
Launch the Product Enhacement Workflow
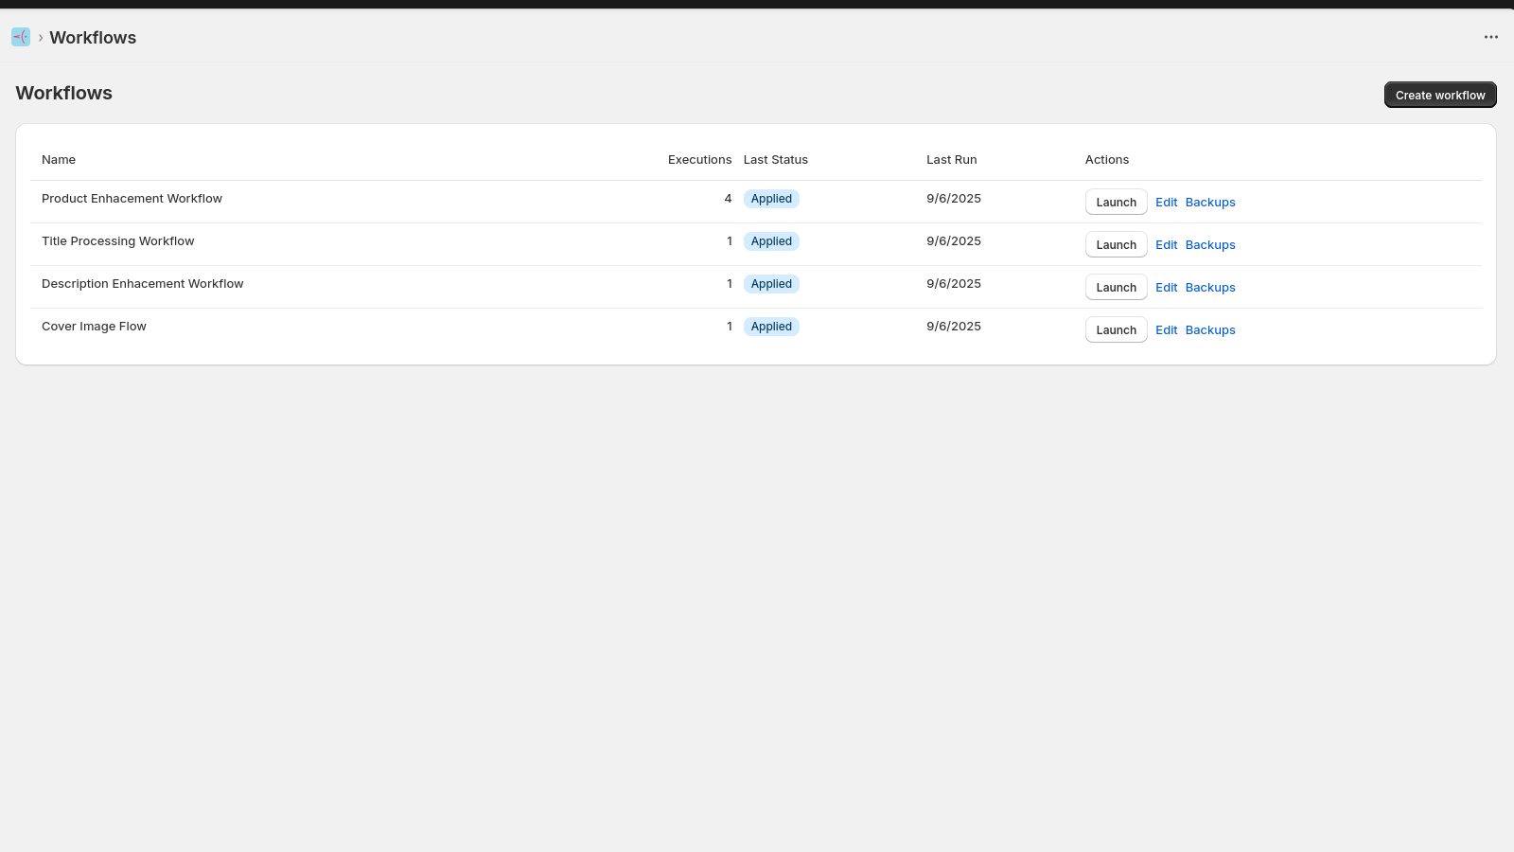[x=1116, y=202]
